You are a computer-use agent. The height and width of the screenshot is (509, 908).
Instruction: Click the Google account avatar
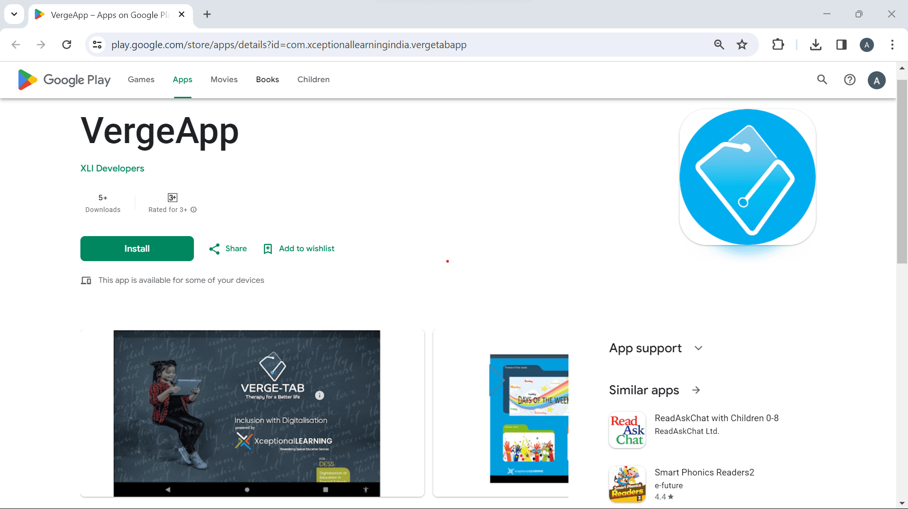tap(877, 80)
